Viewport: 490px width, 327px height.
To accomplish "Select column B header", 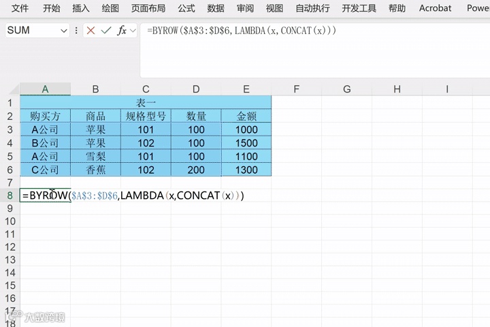I will click(96, 89).
